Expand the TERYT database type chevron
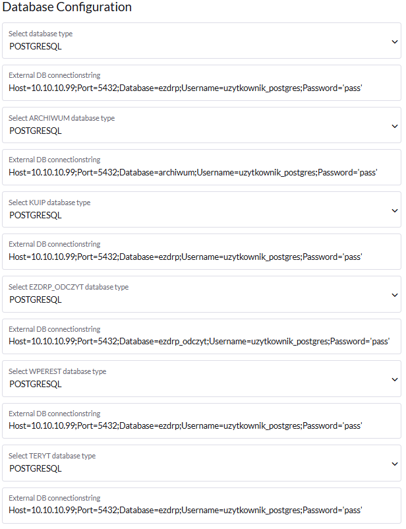This screenshot has height=529, width=406. (x=395, y=464)
